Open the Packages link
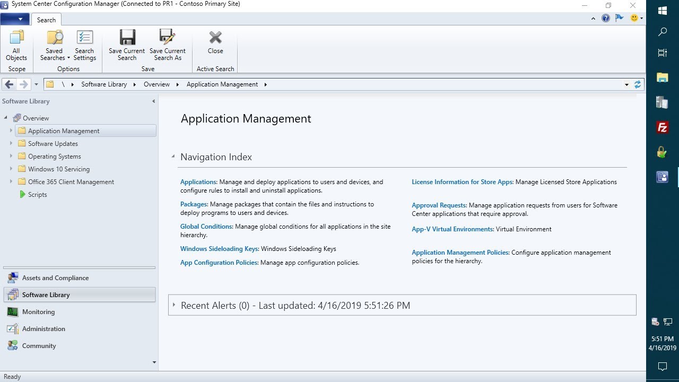 tap(194, 204)
